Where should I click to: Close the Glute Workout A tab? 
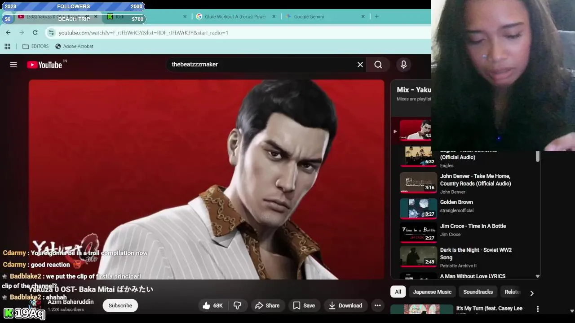pyautogui.click(x=274, y=17)
